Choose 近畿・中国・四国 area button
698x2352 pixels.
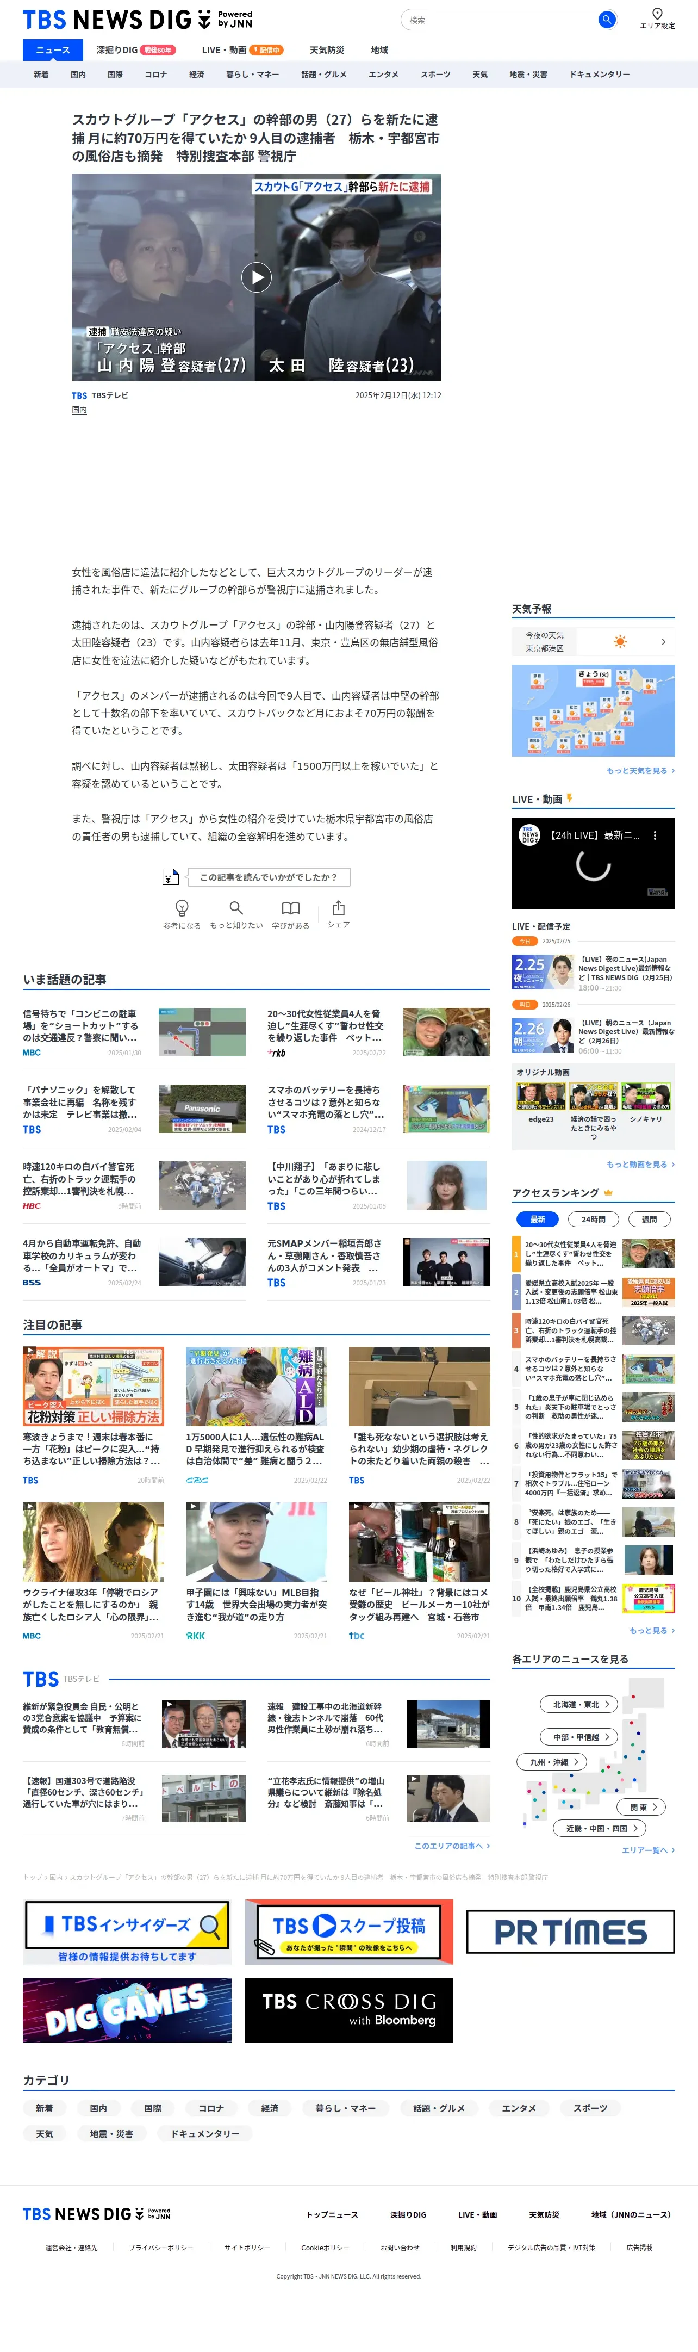pos(600,1828)
